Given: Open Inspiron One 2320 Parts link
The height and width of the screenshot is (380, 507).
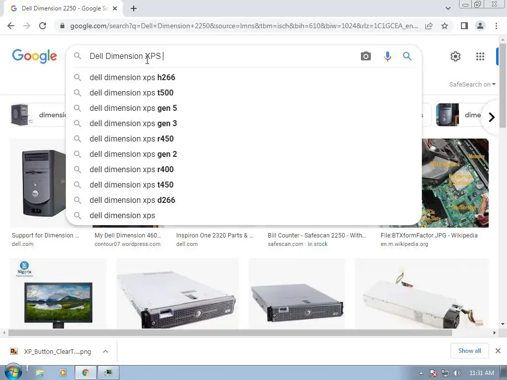Looking at the screenshot, I should click(214, 236).
